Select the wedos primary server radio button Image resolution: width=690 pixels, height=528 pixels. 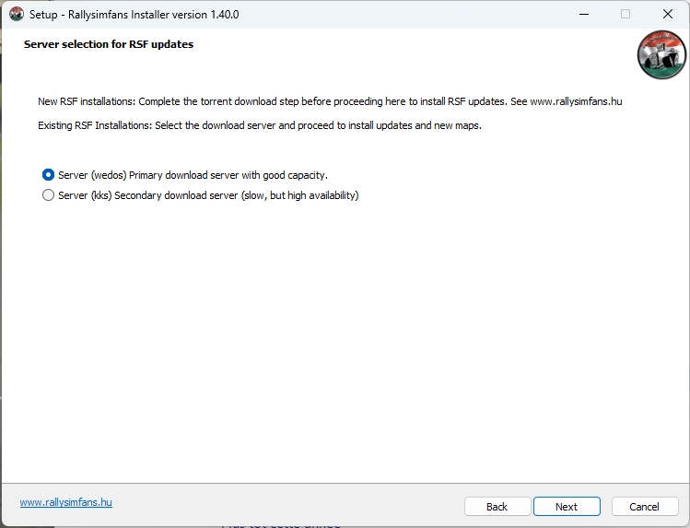(48, 174)
